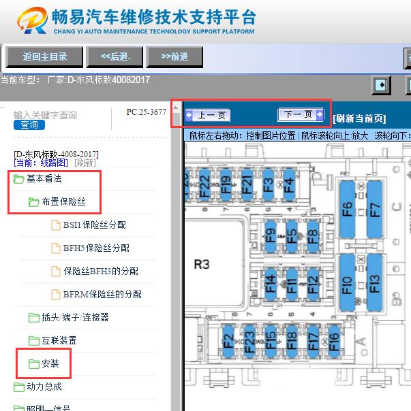Click fuse F14 in the diagram

(x=271, y=284)
